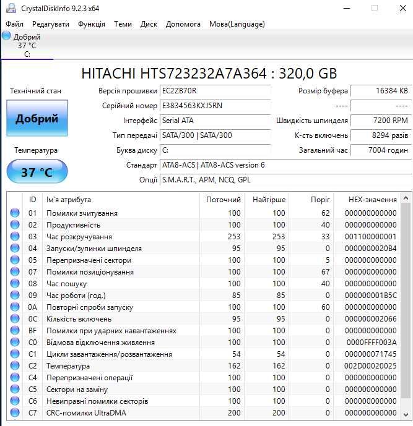Click the Найгірше column header
The height and width of the screenshot is (426, 413).
[267, 200]
